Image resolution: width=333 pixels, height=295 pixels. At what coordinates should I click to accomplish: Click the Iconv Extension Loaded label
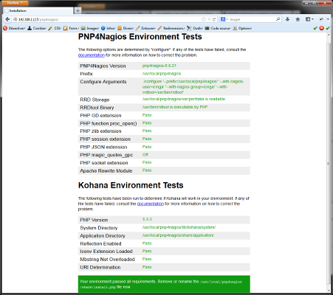tap(106, 251)
